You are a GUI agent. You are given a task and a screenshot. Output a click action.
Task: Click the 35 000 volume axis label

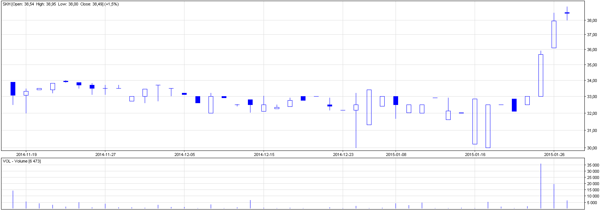593,165
